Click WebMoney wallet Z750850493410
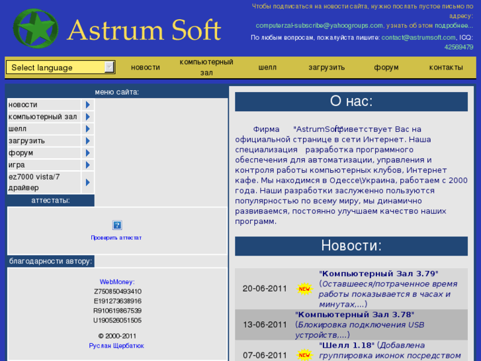 click(118, 291)
